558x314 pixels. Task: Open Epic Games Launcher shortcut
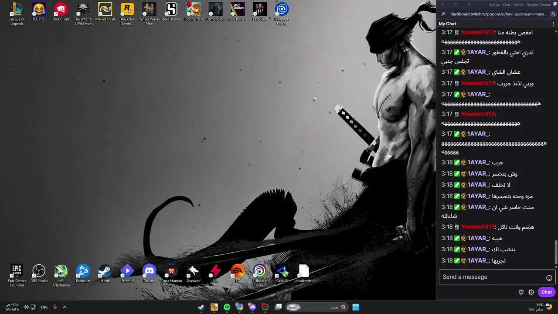(17, 276)
